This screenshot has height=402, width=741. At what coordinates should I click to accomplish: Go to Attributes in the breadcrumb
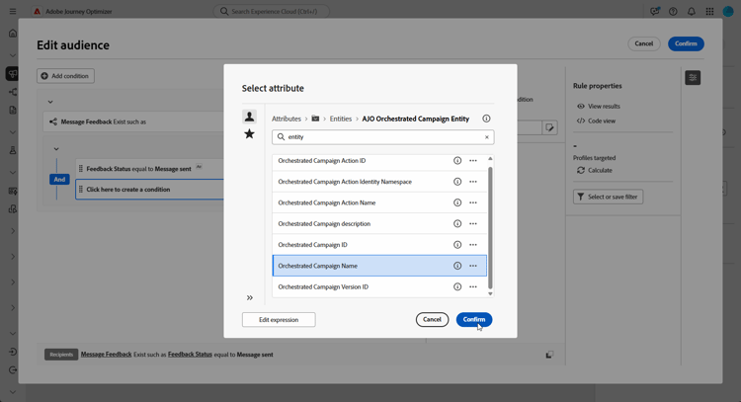click(x=287, y=119)
